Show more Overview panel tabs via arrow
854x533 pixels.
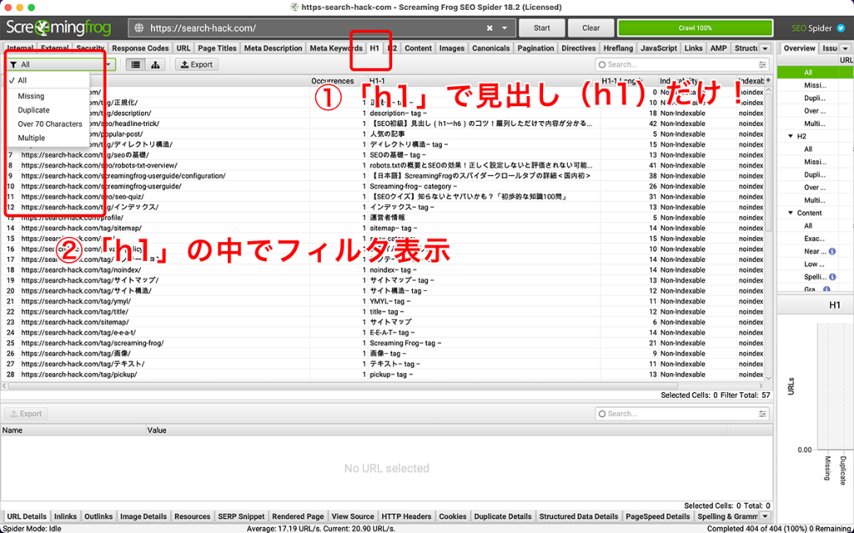coord(845,48)
